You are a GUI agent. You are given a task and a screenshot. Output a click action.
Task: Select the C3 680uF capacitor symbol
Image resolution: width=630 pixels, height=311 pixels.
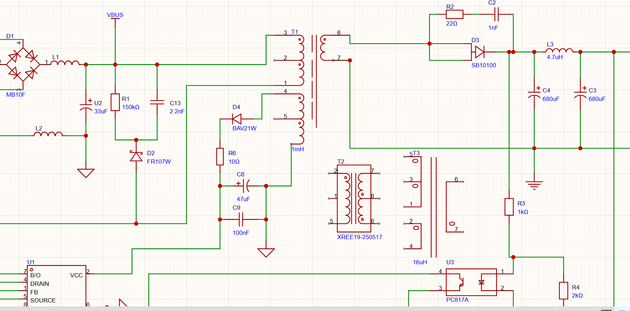pyautogui.click(x=580, y=95)
